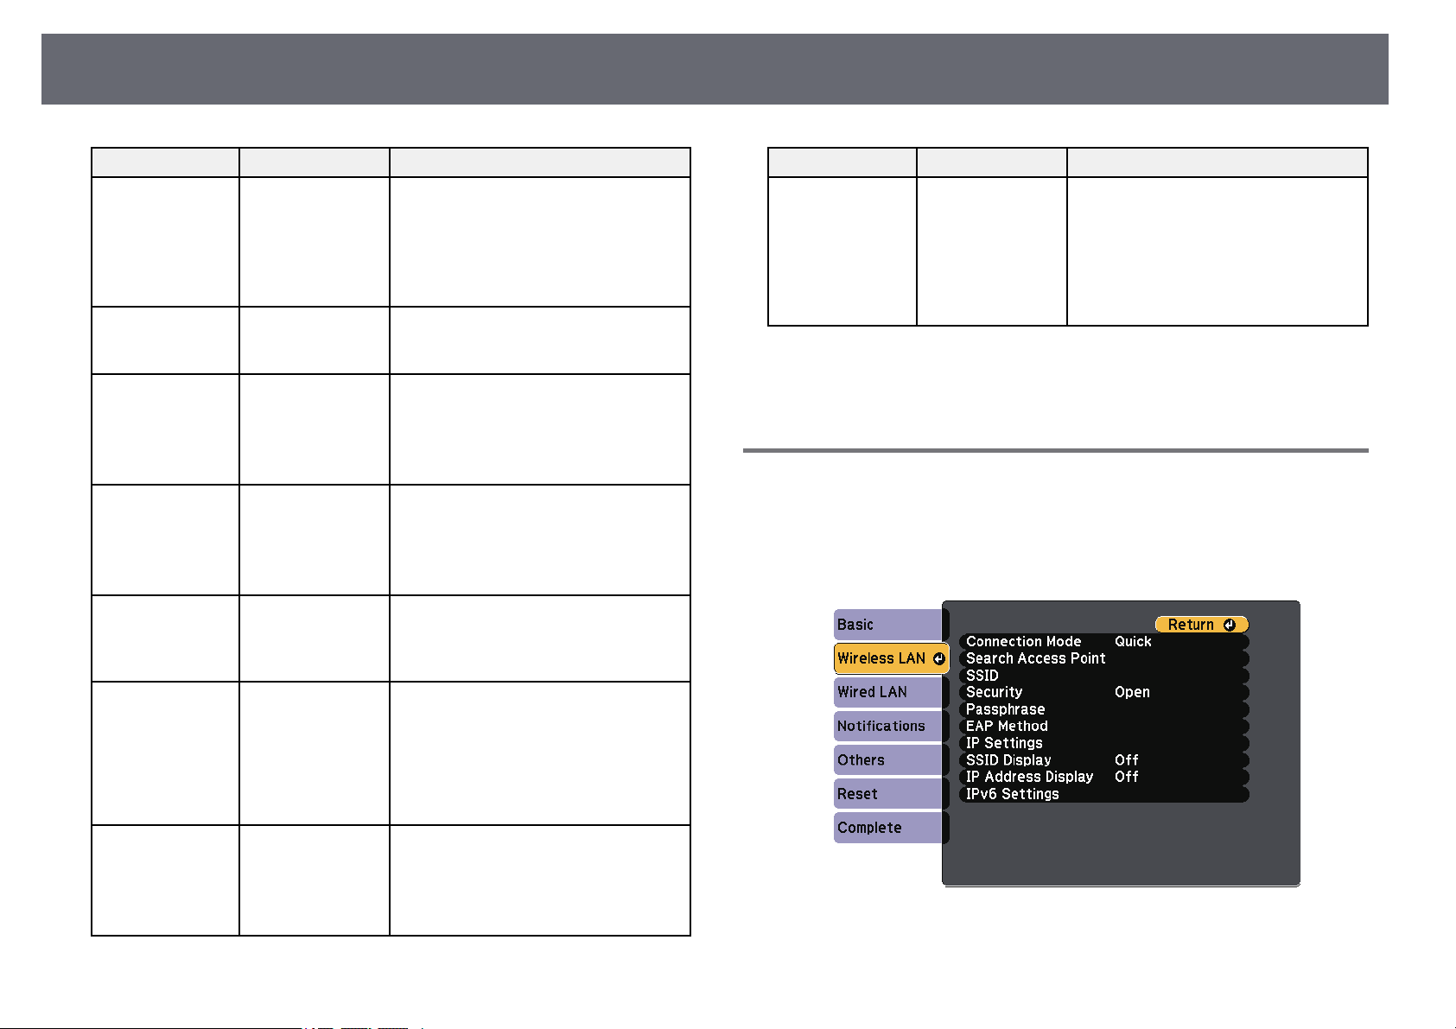
Task: Switch to the Wired LAN tab
Action: coord(887,692)
